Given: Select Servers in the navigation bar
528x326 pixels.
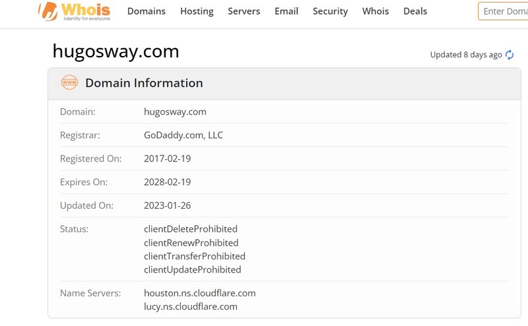Looking at the screenshot, I should [244, 11].
